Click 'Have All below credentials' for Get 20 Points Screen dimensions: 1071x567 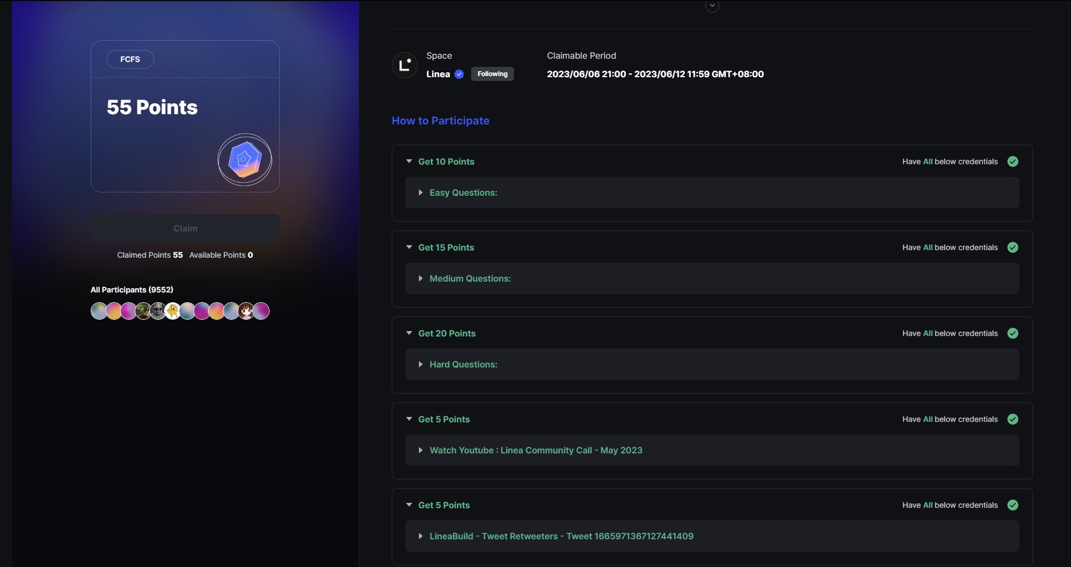pos(950,333)
